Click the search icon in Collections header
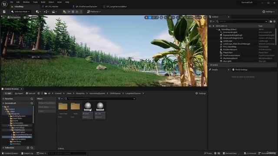 pyautogui.click(x=32, y=148)
